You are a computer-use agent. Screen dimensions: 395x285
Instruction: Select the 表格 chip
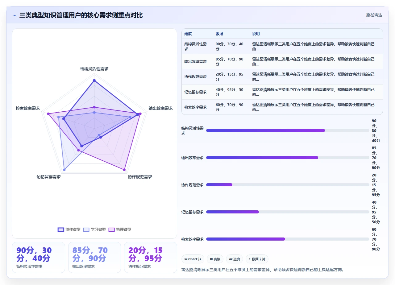(x=215, y=259)
